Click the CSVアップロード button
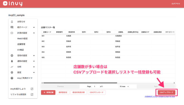This screenshot has width=184, height=105. click(166, 92)
